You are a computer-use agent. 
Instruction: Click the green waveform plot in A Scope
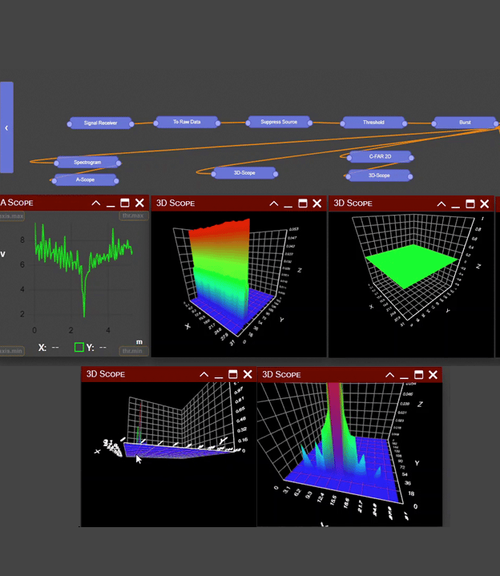pyautogui.click(x=83, y=270)
